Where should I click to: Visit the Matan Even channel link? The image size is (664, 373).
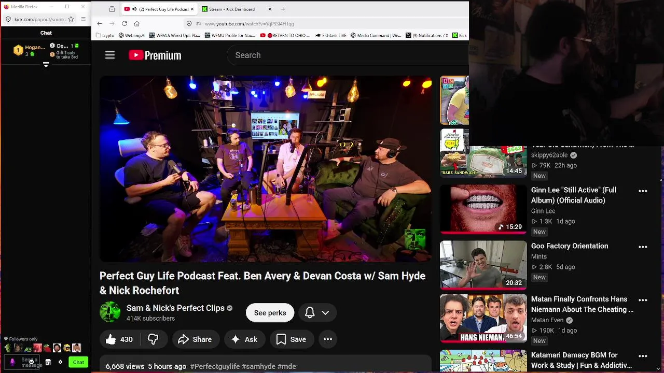[547, 320]
